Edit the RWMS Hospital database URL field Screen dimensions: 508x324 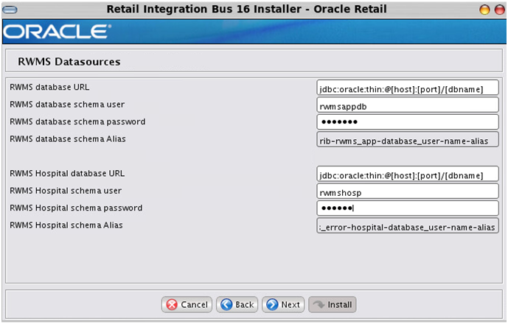408,174
